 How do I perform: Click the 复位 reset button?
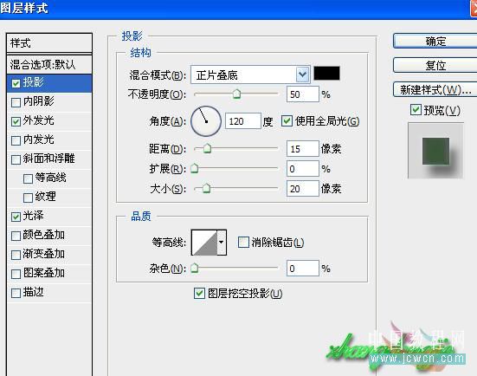click(435, 65)
